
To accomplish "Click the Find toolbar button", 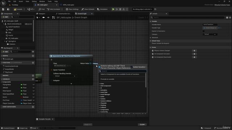I will click(42, 9).
